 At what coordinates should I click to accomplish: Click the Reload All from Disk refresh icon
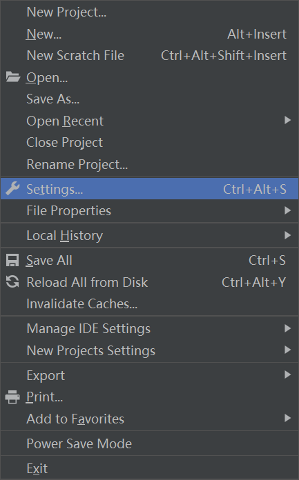point(12,282)
